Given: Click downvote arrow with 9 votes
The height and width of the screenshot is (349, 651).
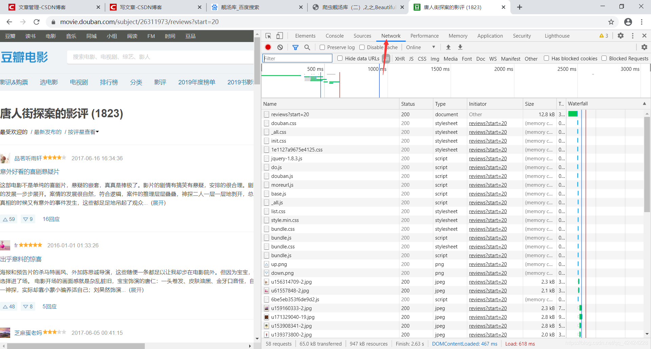Looking at the screenshot, I should point(28,219).
